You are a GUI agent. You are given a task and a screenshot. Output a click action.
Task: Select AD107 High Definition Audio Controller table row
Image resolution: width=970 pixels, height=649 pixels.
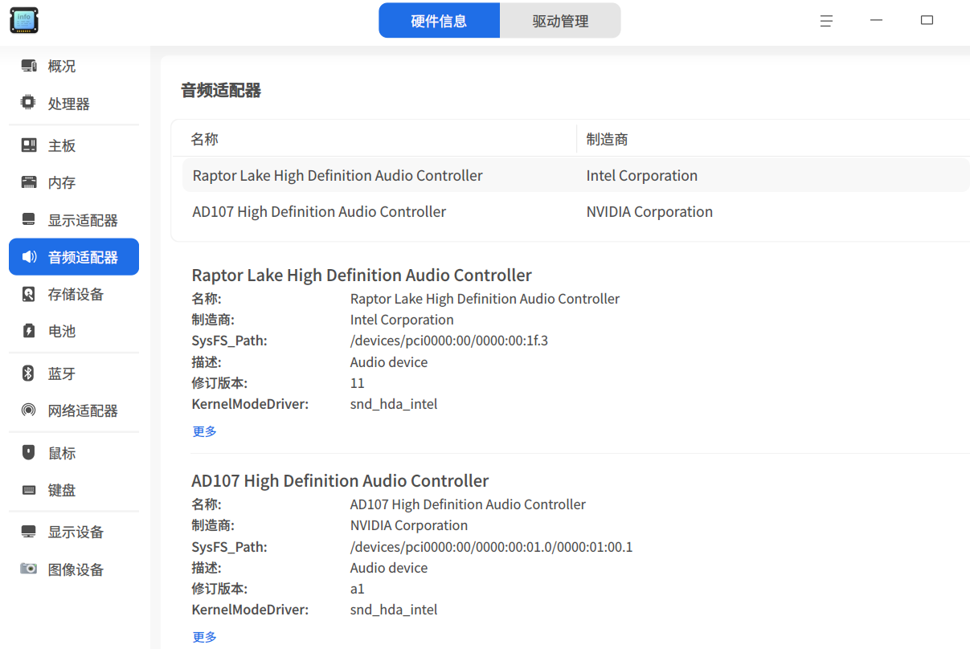[575, 212]
